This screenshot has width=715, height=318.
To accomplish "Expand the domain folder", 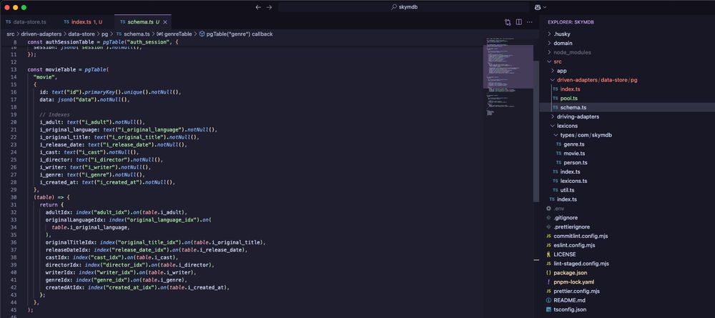I will [563, 43].
